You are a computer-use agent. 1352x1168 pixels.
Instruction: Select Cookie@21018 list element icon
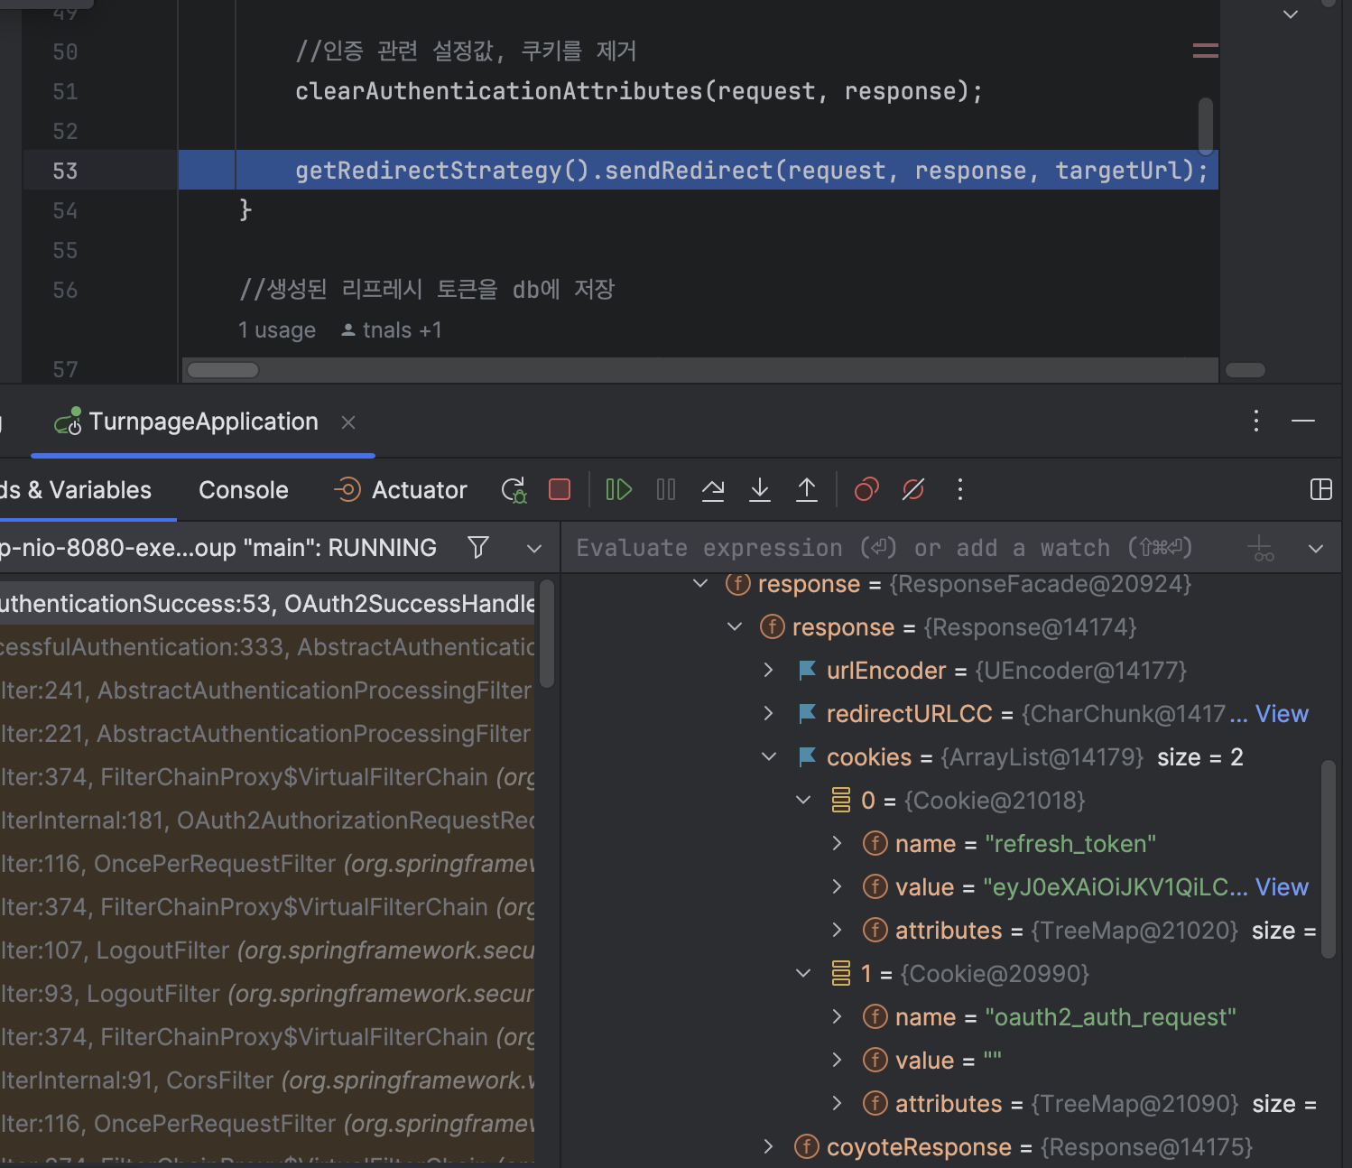841,801
